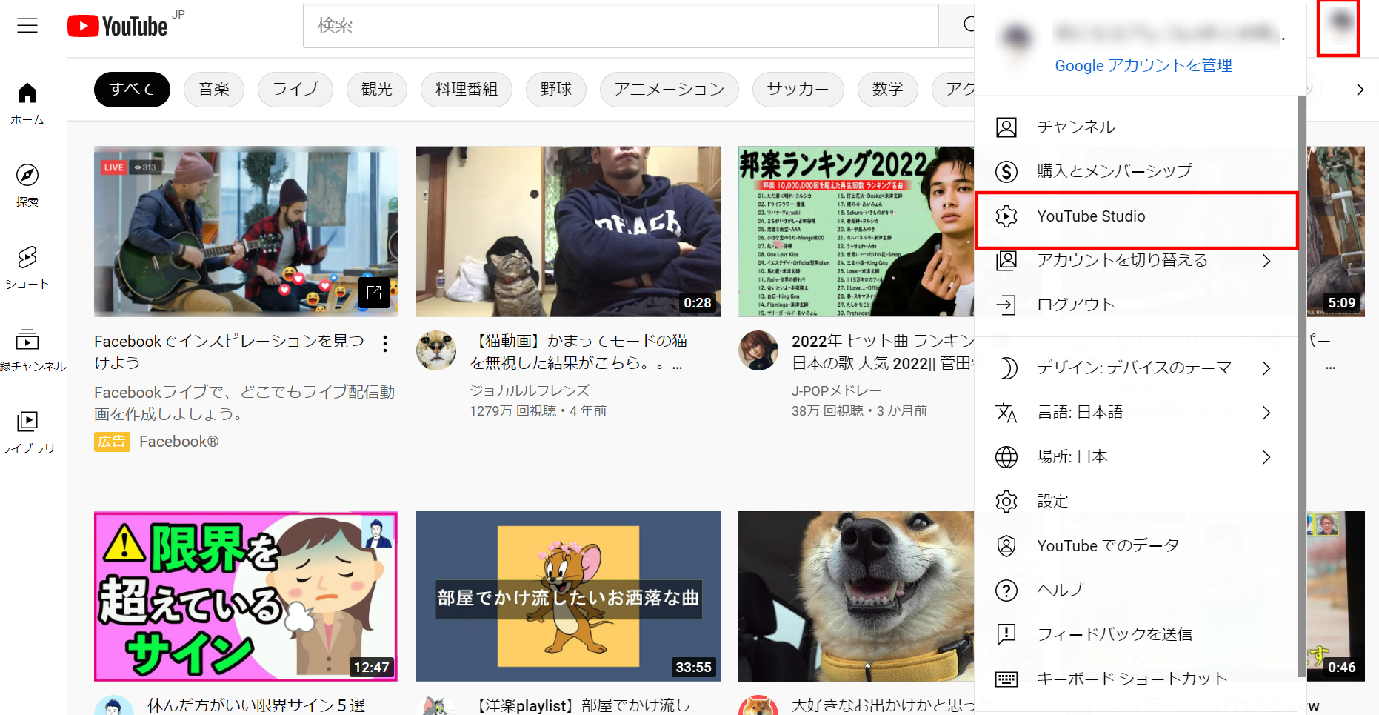Open three-dot menu on Facebook ad
This screenshot has height=715, width=1379.
[385, 344]
